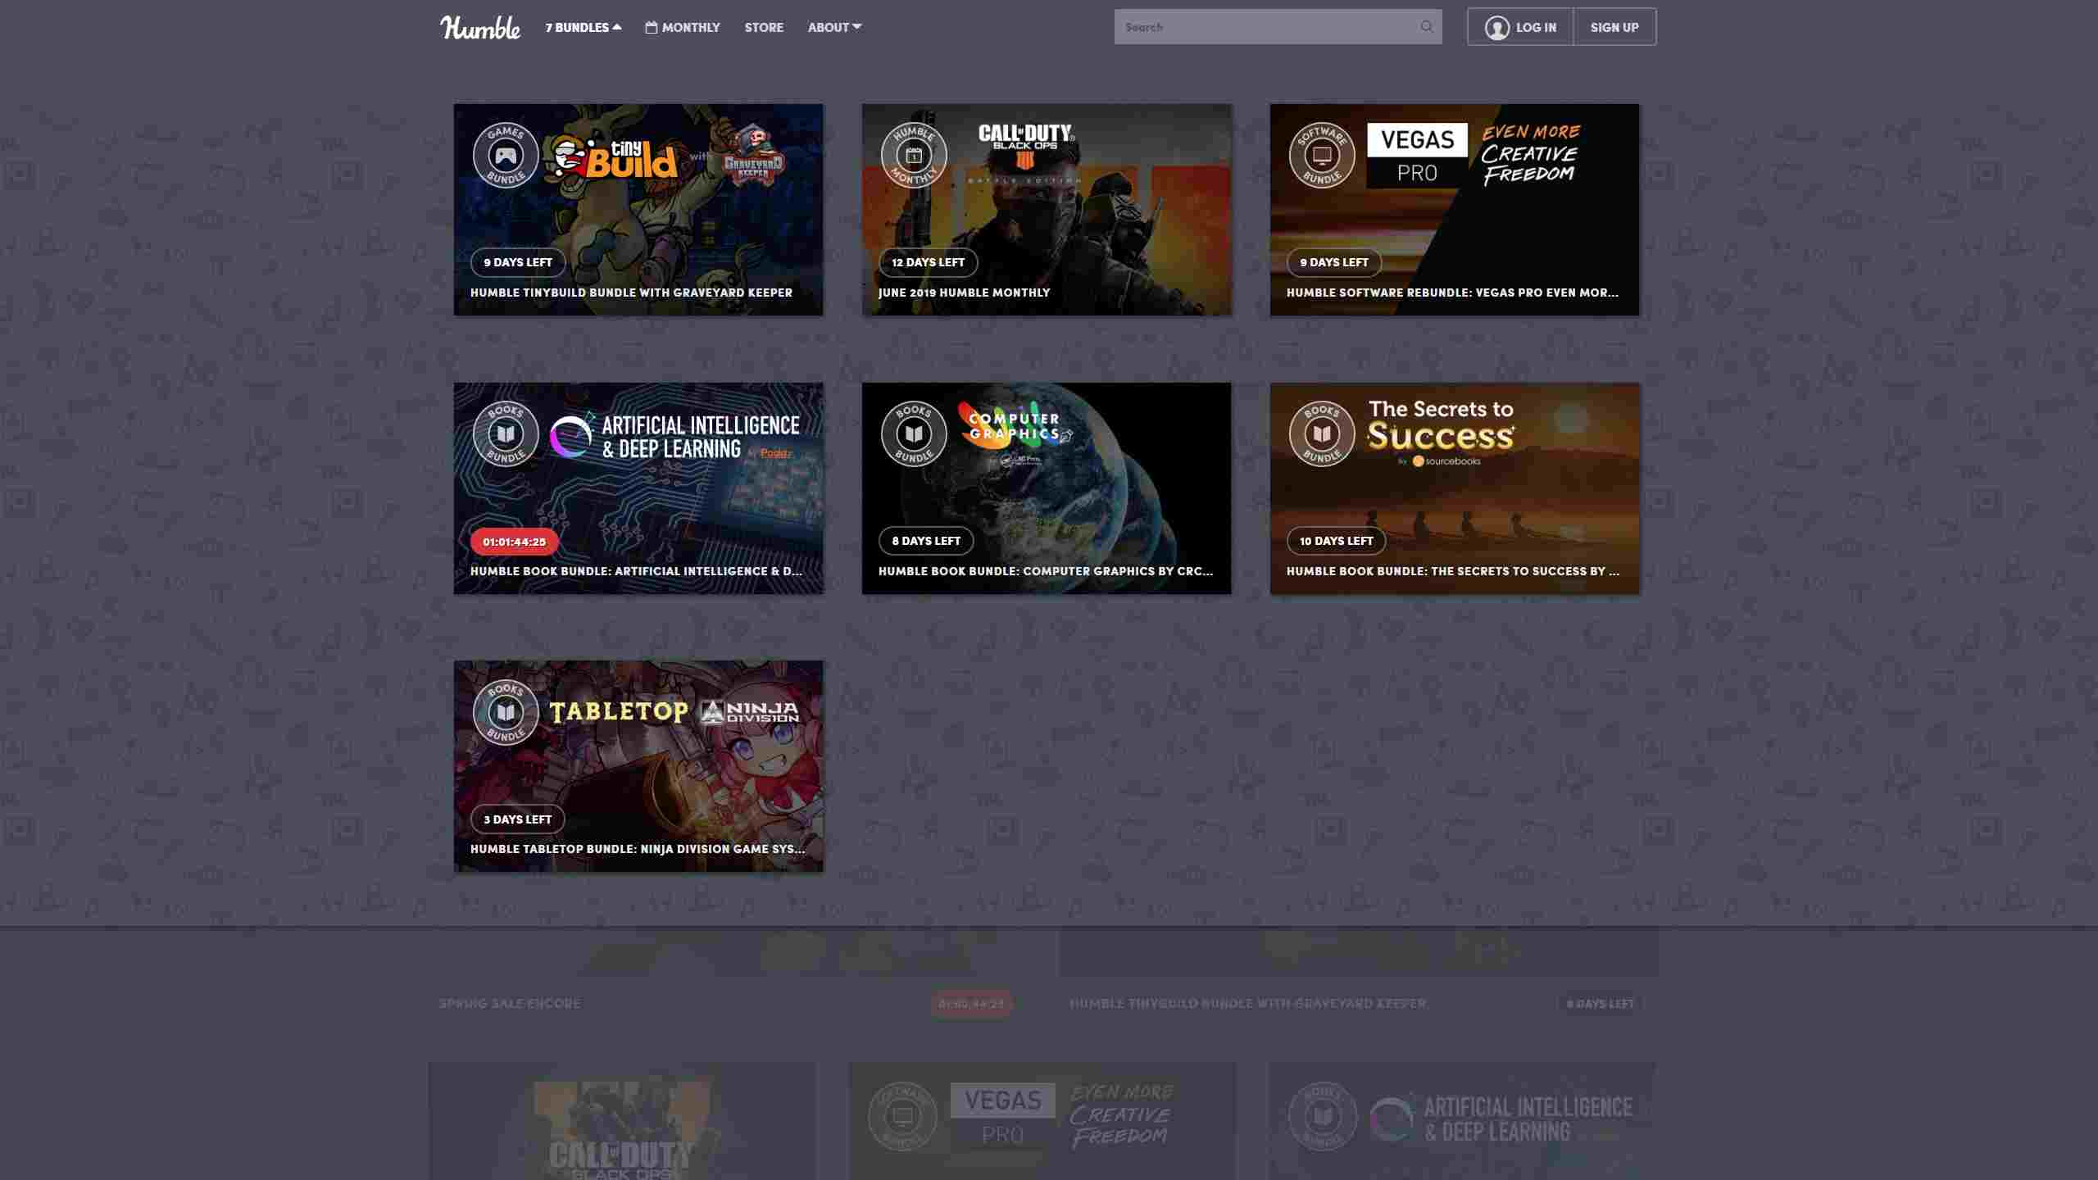Expand the About dropdown menu
2098x1180 pixels.
[x=834, y=27]
